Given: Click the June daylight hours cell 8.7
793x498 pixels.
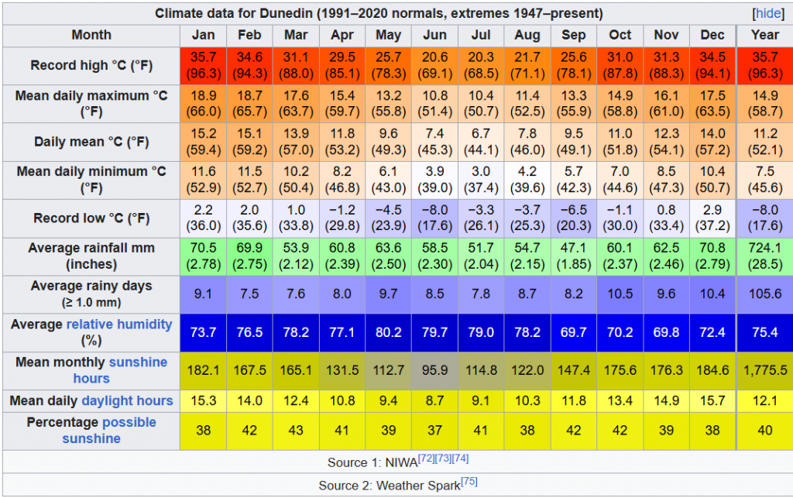Looking at the screenshot, I should click(434, 401).
